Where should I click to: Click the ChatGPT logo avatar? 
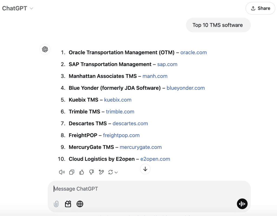point(45,49)
